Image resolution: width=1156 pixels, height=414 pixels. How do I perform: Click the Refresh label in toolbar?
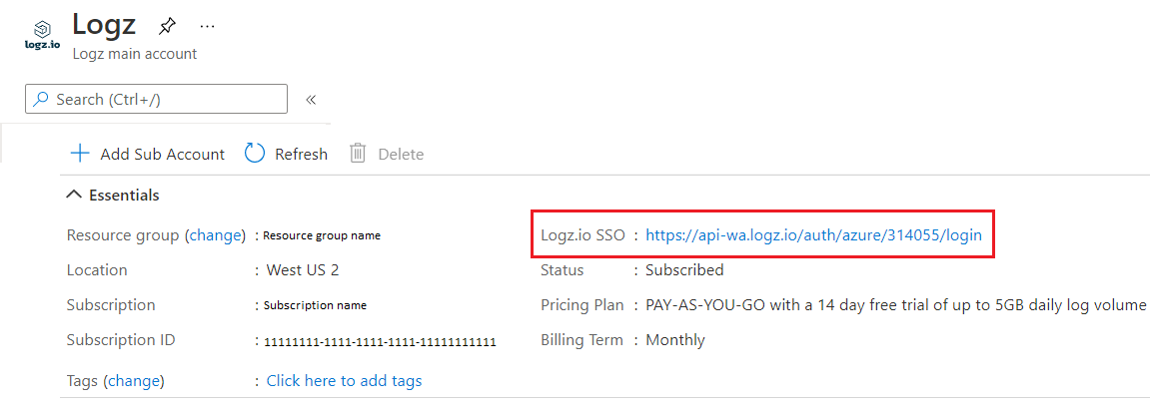coord(301,154)
